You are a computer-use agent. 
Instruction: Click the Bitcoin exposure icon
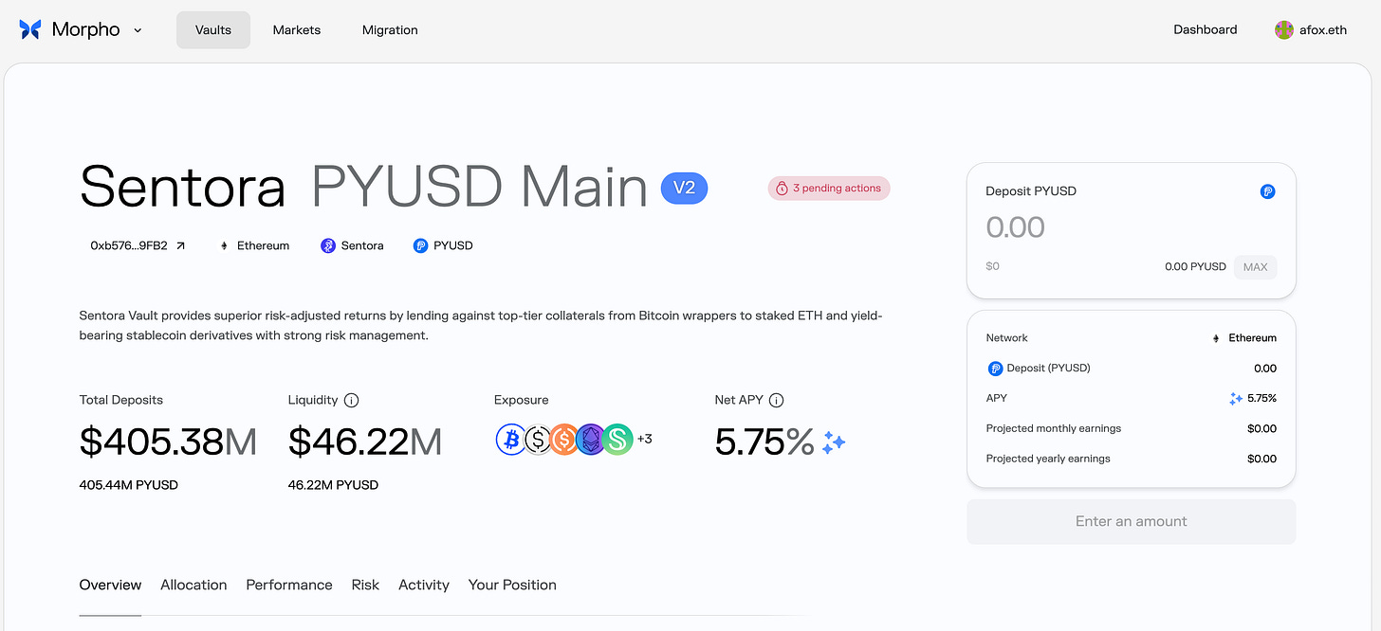click(511, 439)
